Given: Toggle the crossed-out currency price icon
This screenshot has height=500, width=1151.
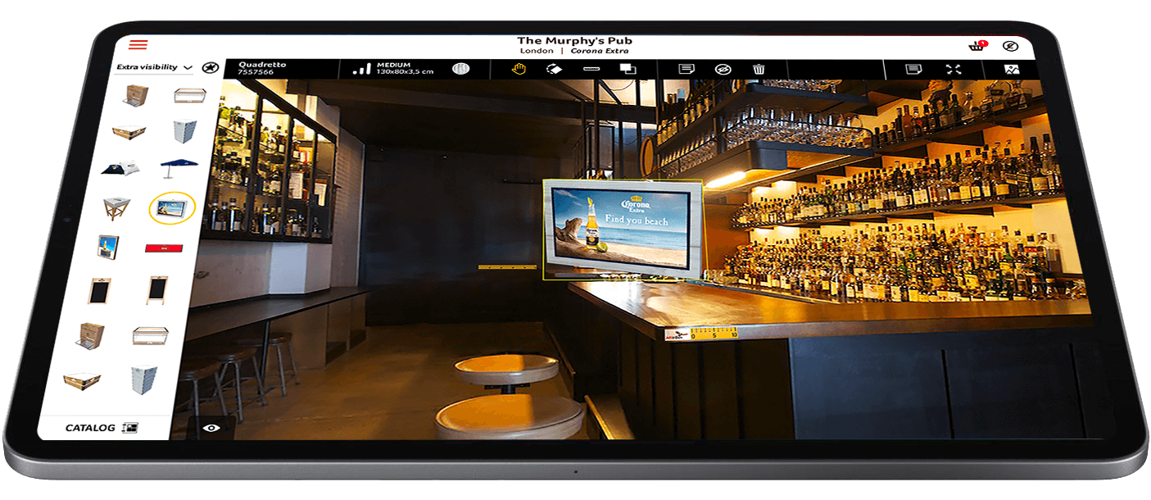Looking at the screenshot, I should pos(1009,47).
